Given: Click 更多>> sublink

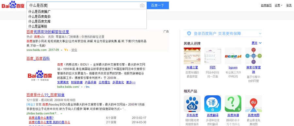Looking at the screenshot, I should point(131,82).
